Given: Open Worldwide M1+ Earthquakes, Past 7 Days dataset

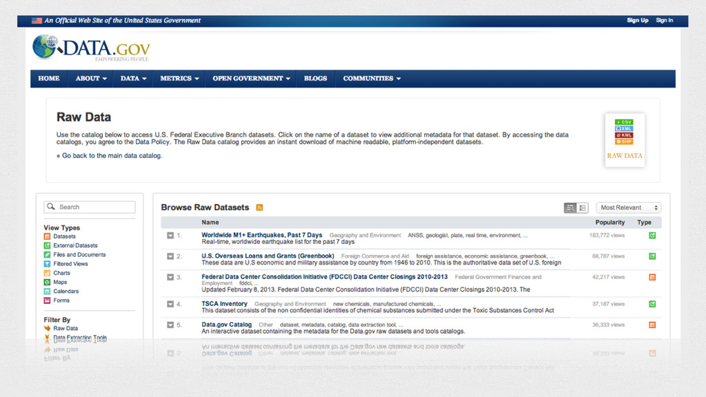Looking at the screenshot, I should [261, 235].
